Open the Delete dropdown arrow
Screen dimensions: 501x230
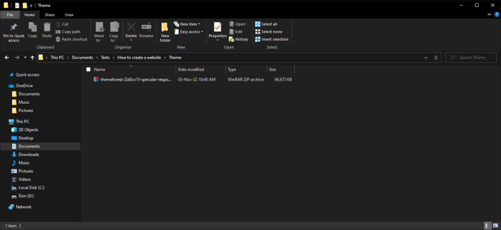(x=131, y=40)
